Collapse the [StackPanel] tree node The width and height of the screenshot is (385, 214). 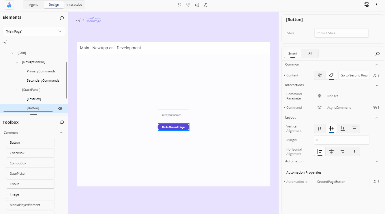(17, 90)
